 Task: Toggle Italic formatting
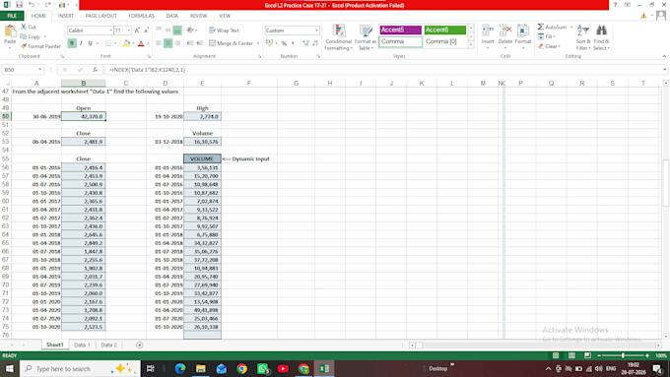(81, 43)
